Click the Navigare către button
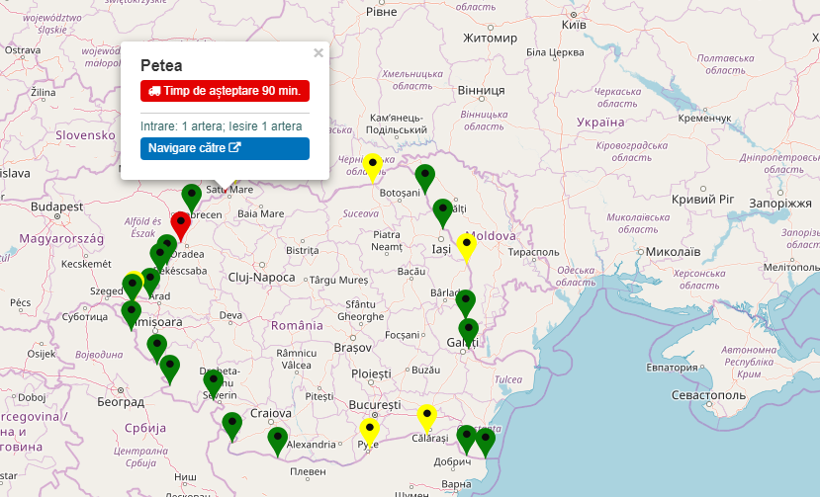The height and width of the screenshot is (497, 820). click(x=225, y=148)
